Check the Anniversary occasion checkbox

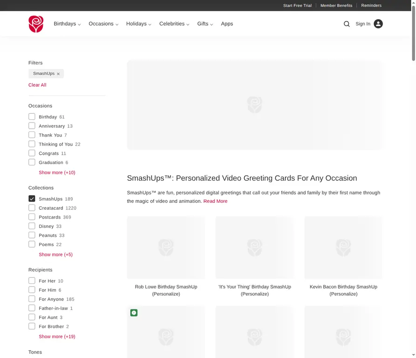click(x=32, y=126)
